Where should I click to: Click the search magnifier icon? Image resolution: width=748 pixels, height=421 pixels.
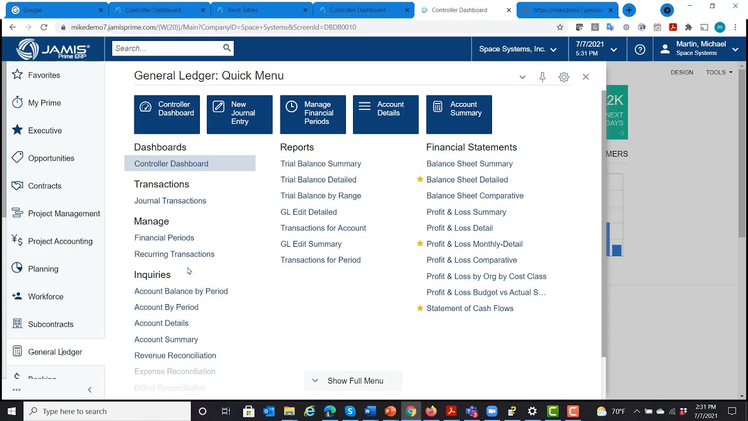tap(227, 48)
